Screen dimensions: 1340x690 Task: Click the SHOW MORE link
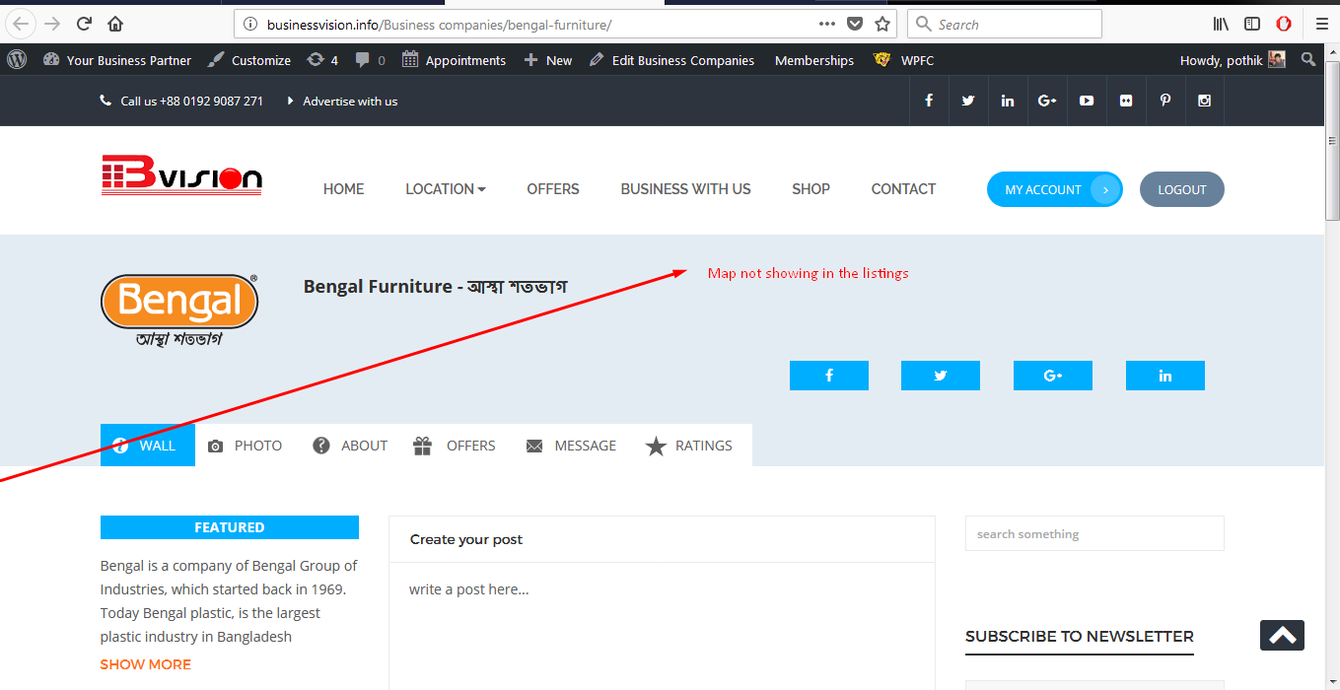tap(146, 664)
